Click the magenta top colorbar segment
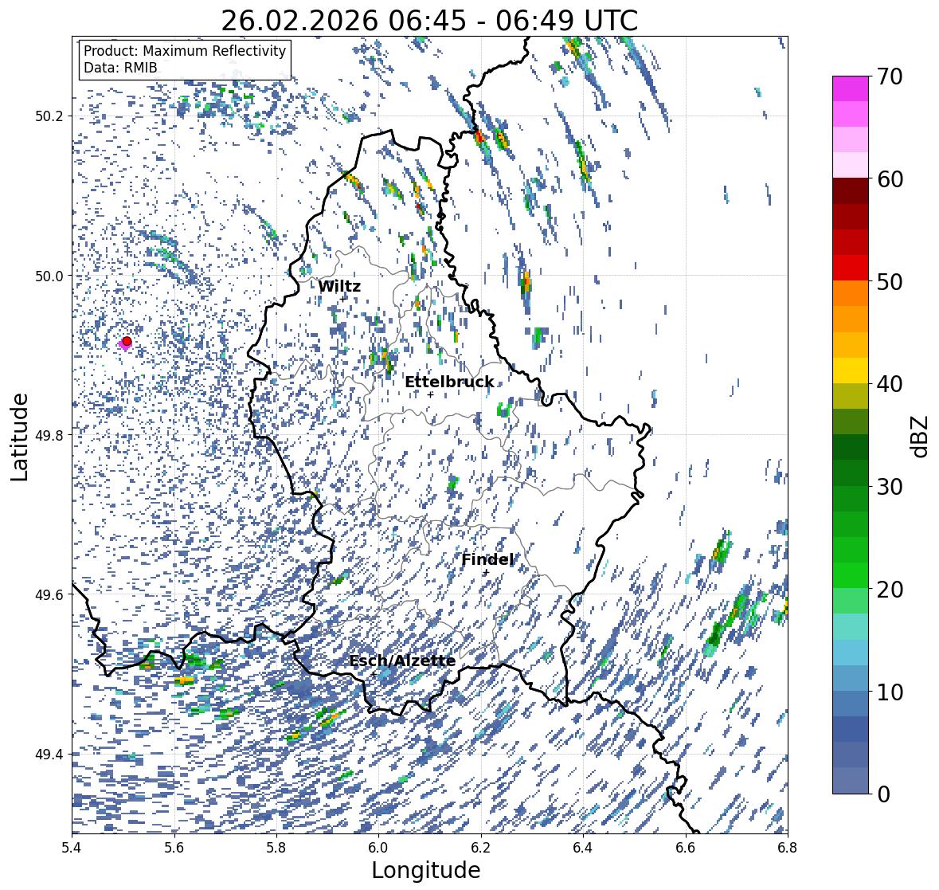This screenshot has width=939, height=890. pyautogui.click(x=851, y=88)
